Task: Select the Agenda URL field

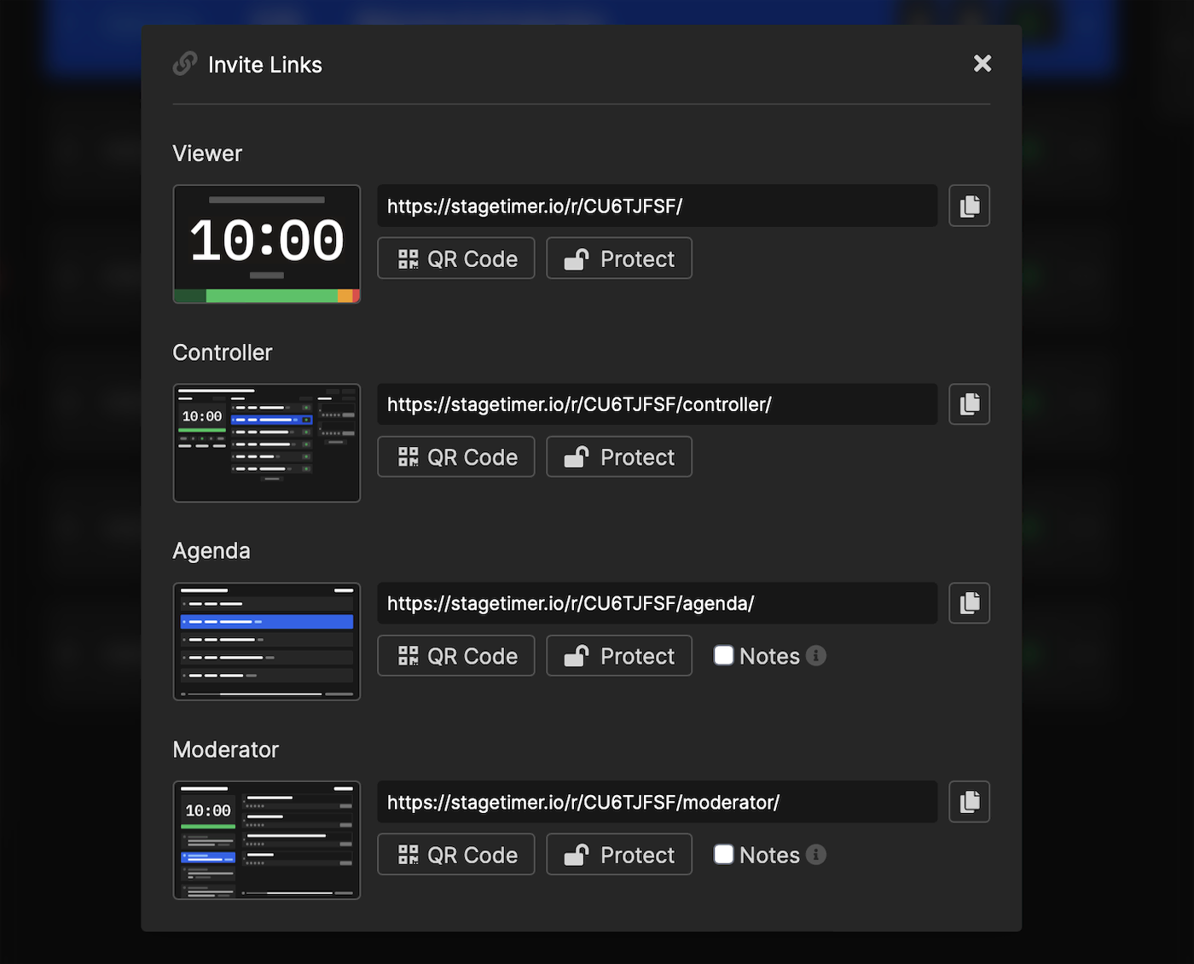Action: [658, 603]
